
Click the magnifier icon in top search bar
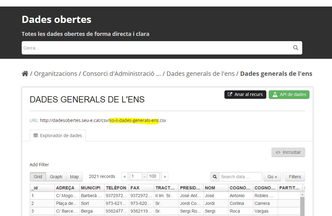[295, 48]
